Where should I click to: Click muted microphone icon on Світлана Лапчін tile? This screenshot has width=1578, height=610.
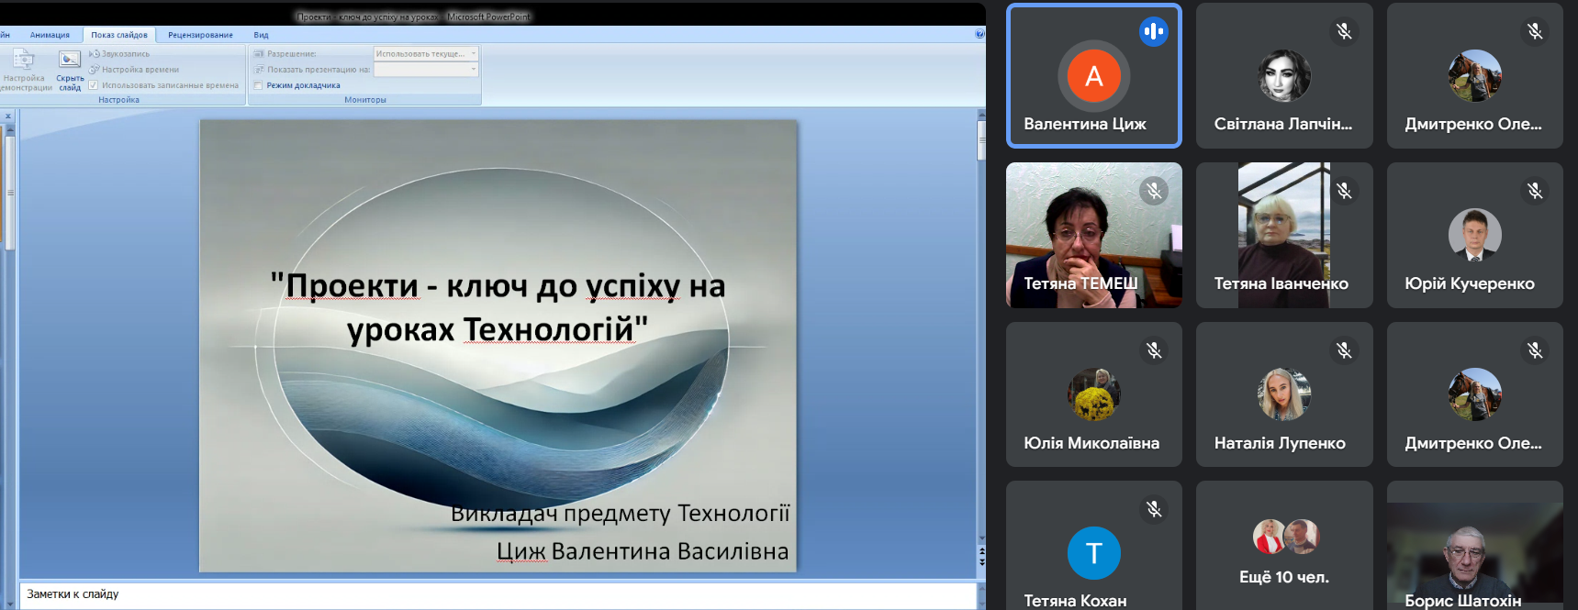[1344, 31]
